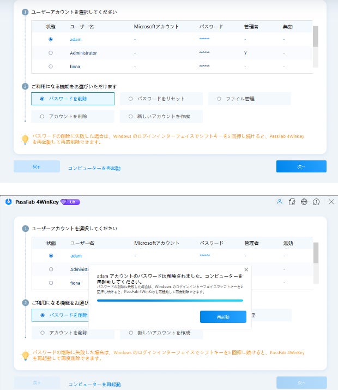
Task: Select adam radio in upper screenshot
Action: coord(51,39)
